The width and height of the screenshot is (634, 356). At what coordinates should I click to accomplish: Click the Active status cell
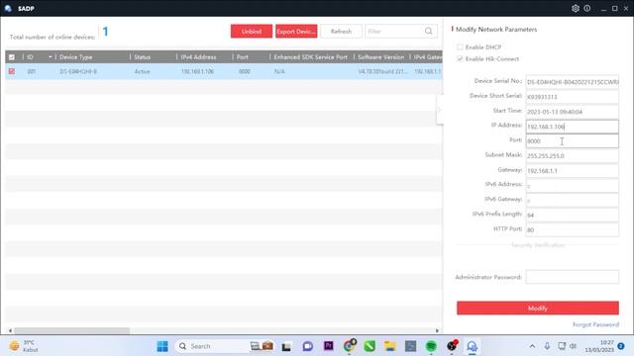pyautogui.click(x=143, y=71)
